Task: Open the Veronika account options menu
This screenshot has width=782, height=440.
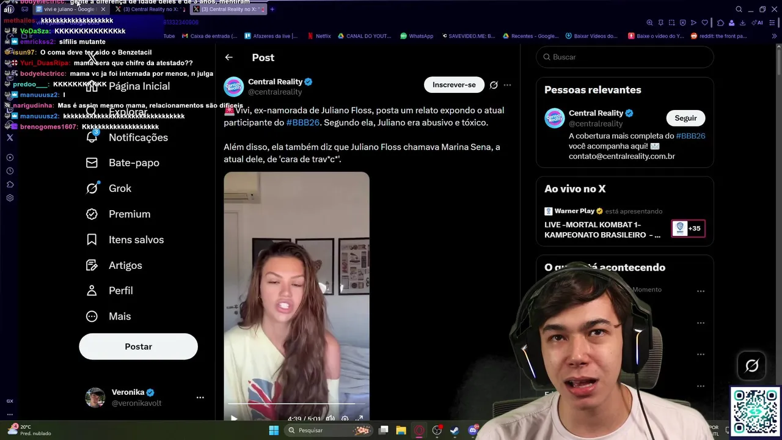Action: [200, 397]
